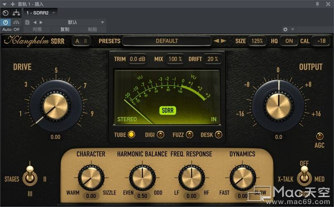Open the 默认 preset dropdown
Viewport: 334px width, 207px height.
[75, 22]
